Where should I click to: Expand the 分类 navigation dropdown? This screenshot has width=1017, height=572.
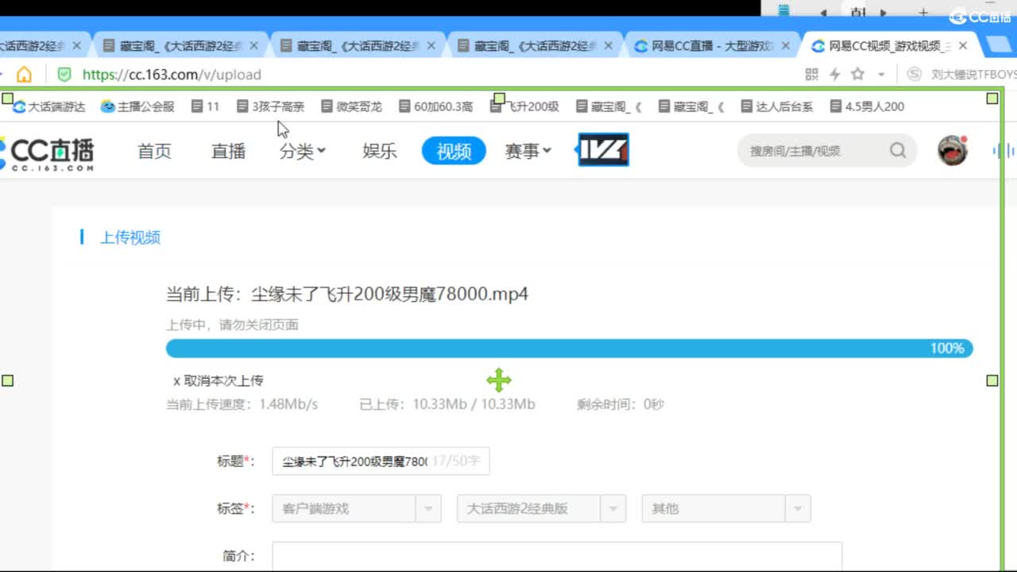pos(303,151)
